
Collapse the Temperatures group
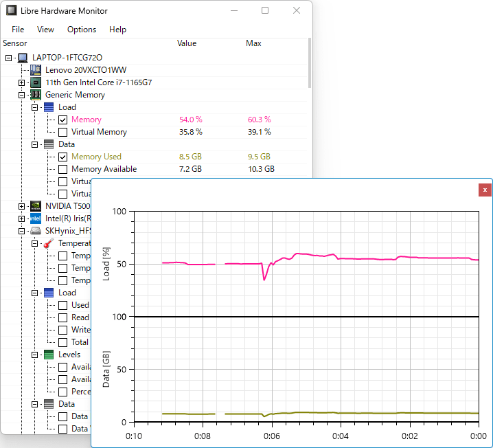coord(34,243)
